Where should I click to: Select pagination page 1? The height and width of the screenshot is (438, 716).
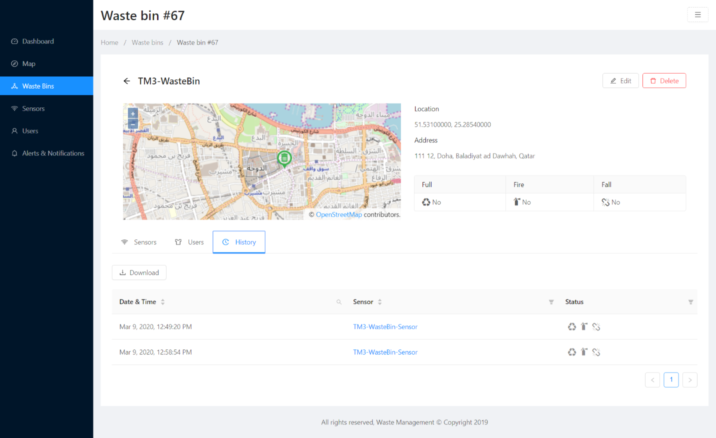[671, 380]
